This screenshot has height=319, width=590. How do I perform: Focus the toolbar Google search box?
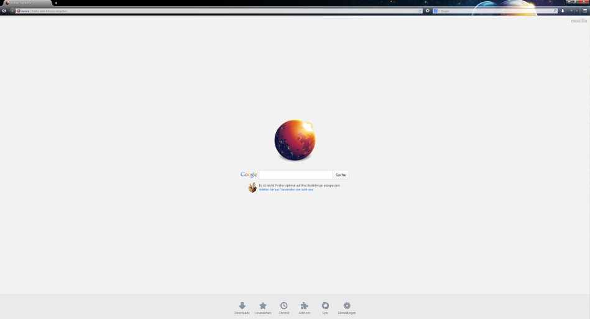click(496, 11)
